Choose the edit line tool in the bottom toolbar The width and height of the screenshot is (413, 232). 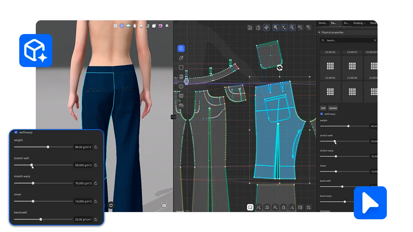pyautogui.click(x=258, y=207)
